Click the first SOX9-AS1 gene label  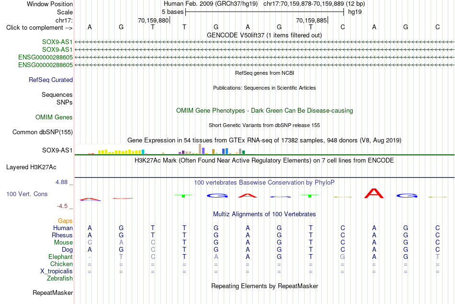57,42
